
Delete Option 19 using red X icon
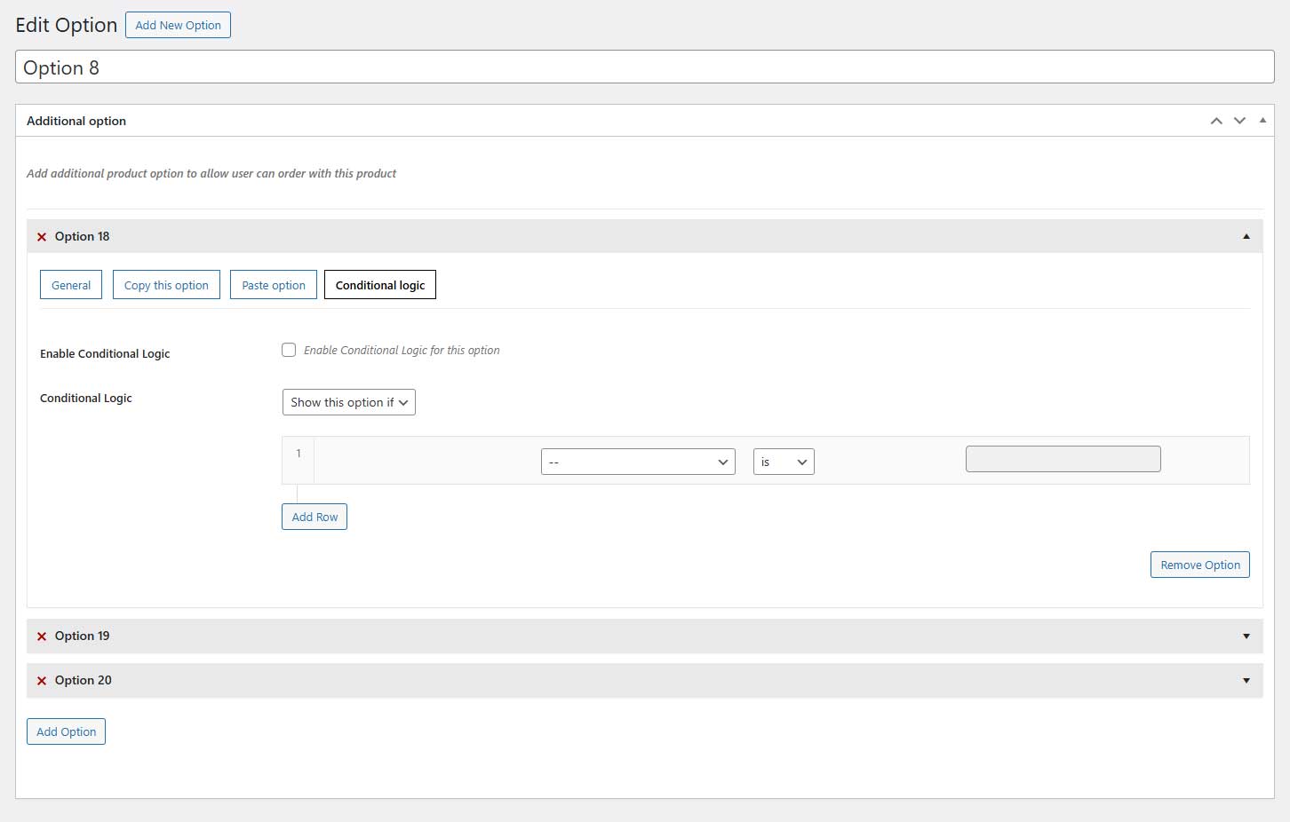pos(42,636)
